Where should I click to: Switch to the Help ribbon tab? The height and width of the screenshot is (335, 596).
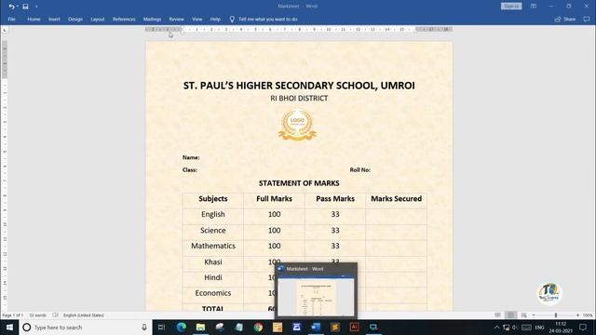pyautogui.click(x=215, y=19)
